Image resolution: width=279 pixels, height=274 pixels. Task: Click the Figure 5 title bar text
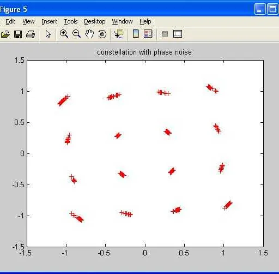pyautogui.click(x=14, y=9)
